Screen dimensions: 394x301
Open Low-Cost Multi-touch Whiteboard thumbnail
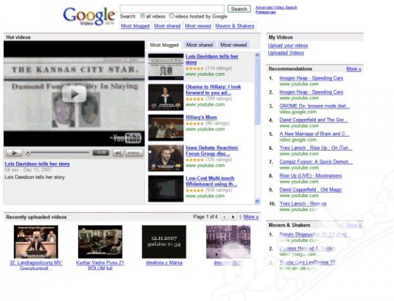click(x=166, y=189)
